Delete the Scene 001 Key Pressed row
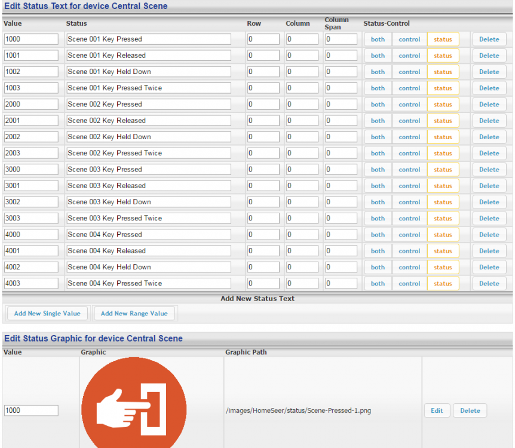Screen dimensions: 515x448 [489, 39]
